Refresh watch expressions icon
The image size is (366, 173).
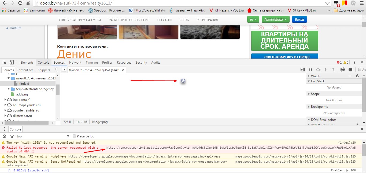point(357,76)
